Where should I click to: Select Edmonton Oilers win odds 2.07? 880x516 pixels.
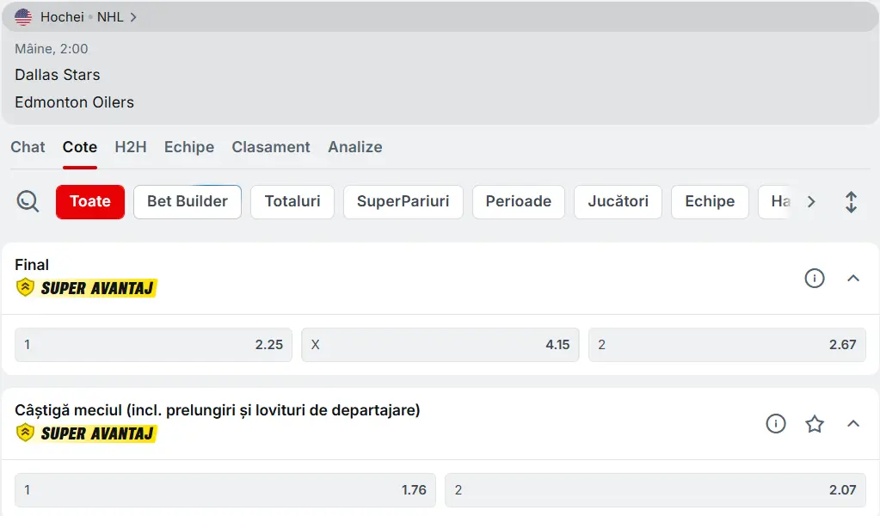point(655,490)
